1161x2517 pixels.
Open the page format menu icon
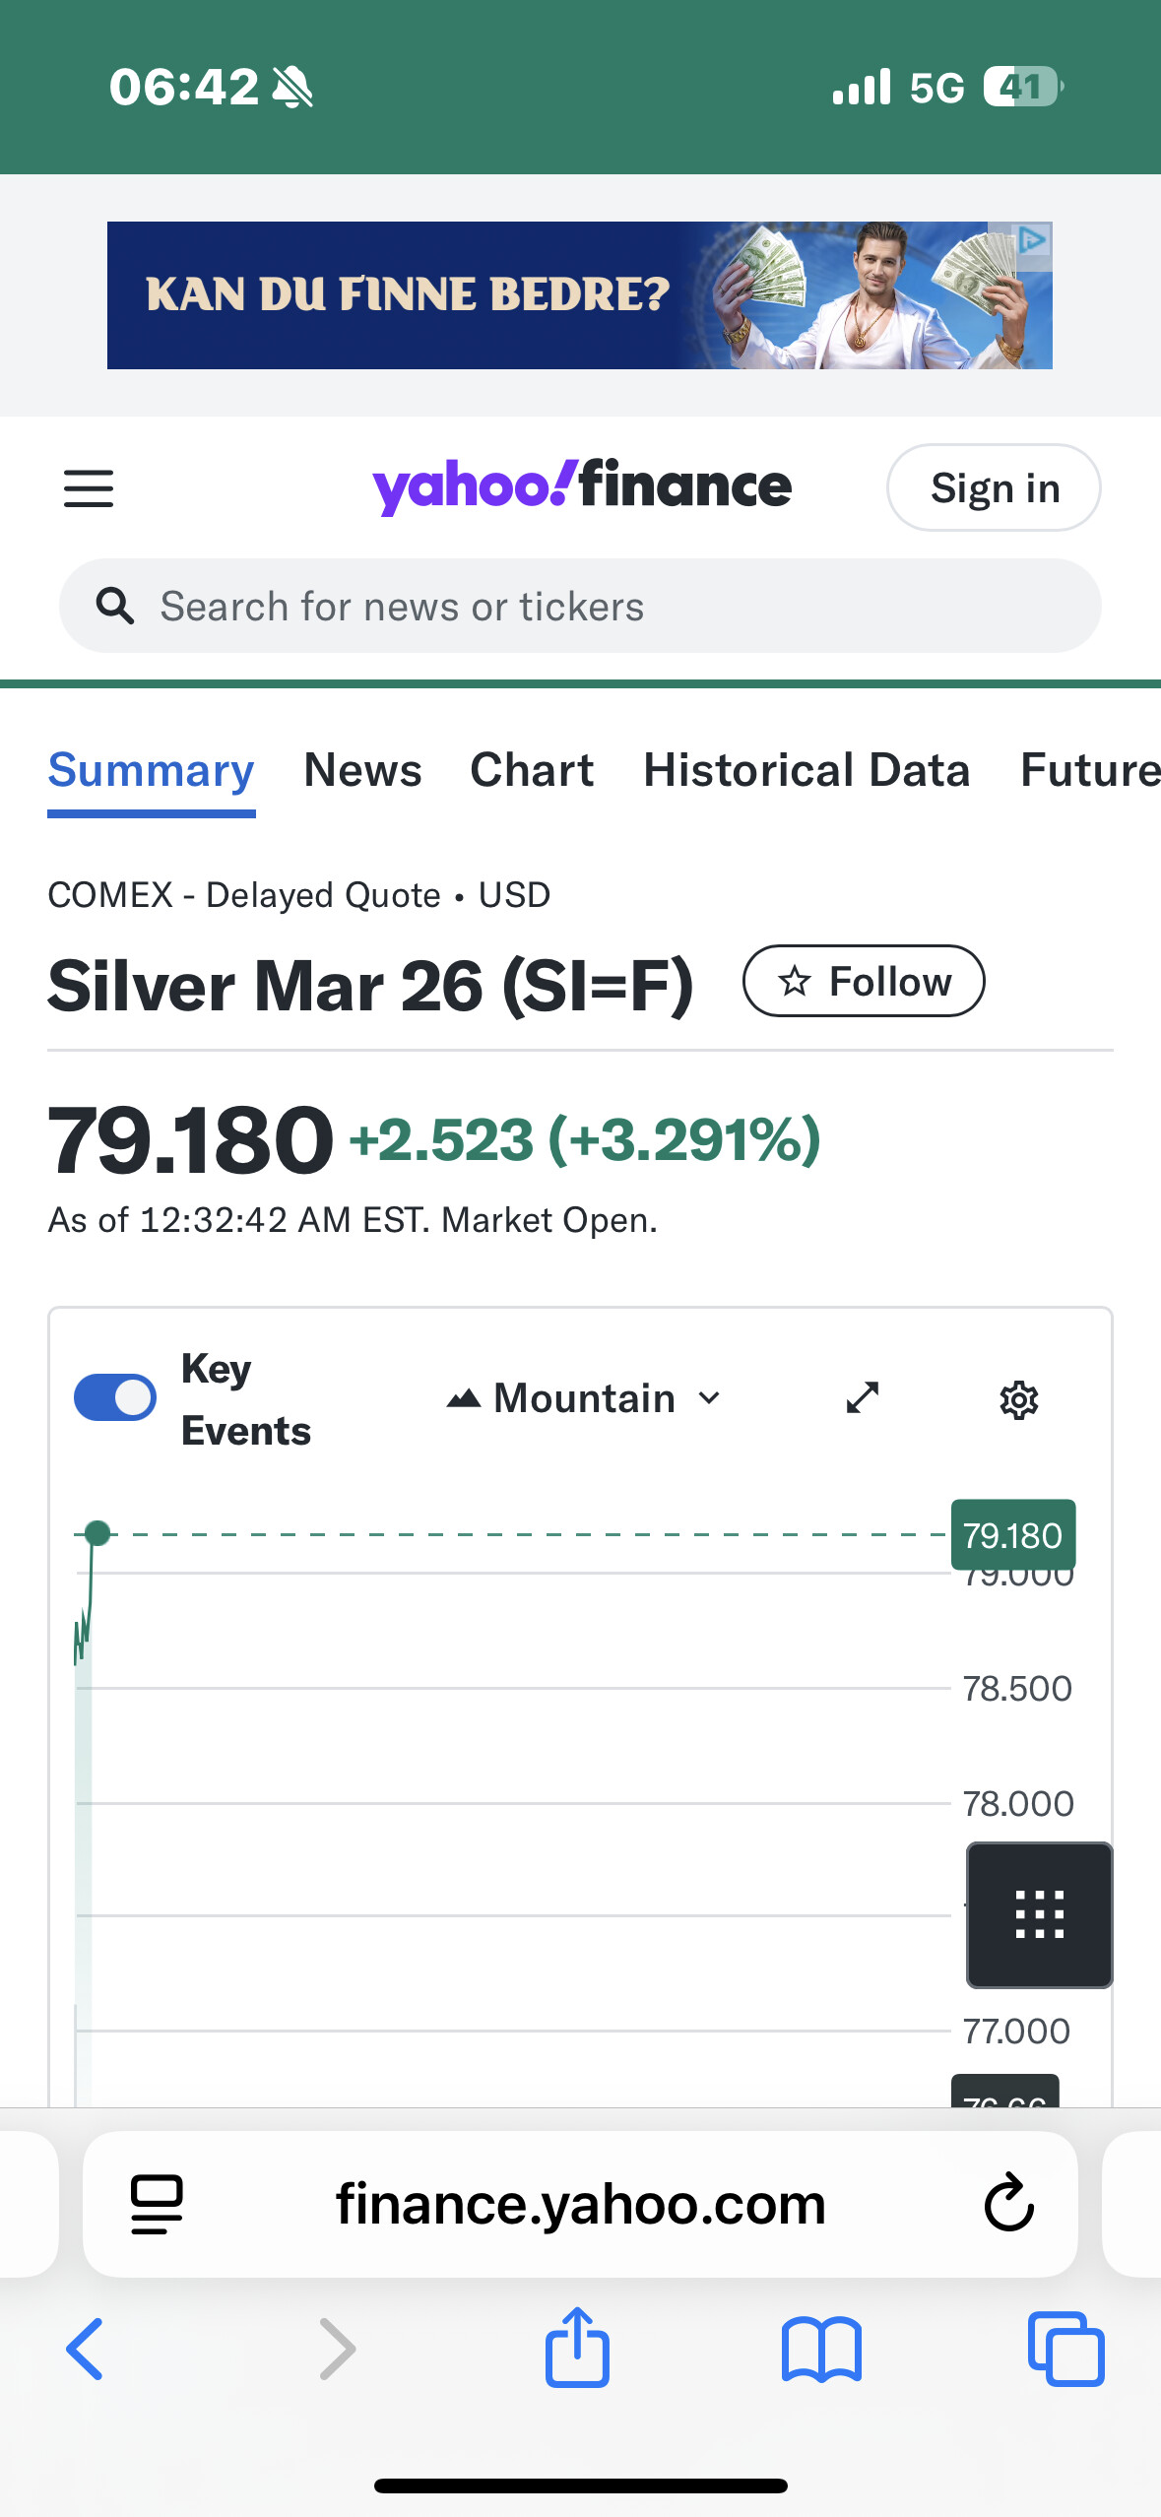click(x=157, y=2204)
